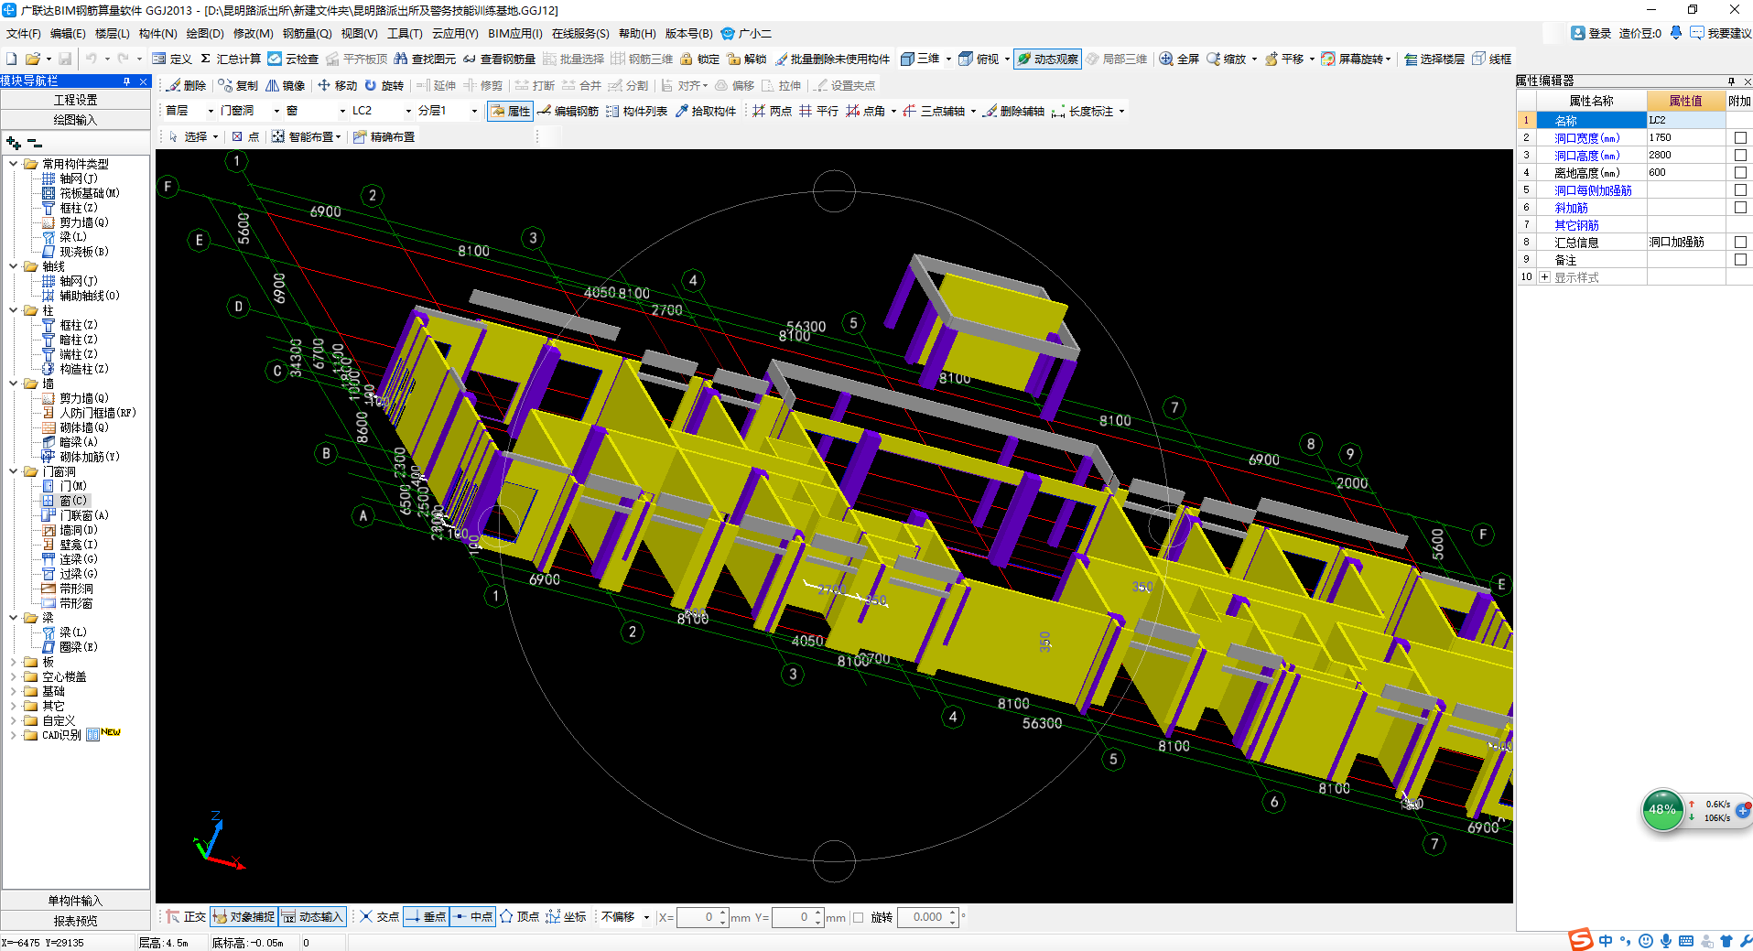Select the 旋转 rotate tool
This screenshot has width=1753, height=951.
click(x=384, y=85)
